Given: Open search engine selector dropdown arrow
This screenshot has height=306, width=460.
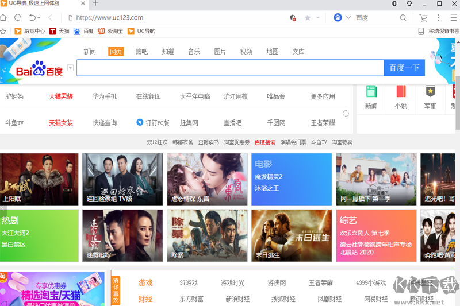Looking at the screenshot, I should click(348, 17).
